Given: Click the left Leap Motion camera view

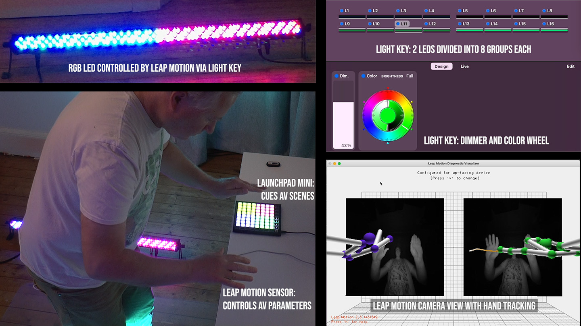Looking at the screenshot, I should click(x=395, y=247).
